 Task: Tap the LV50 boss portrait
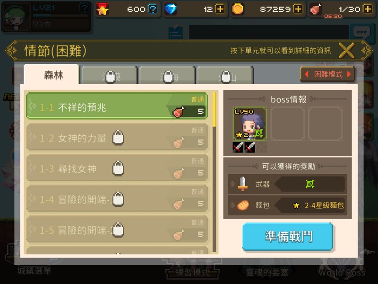click(249, 124)
